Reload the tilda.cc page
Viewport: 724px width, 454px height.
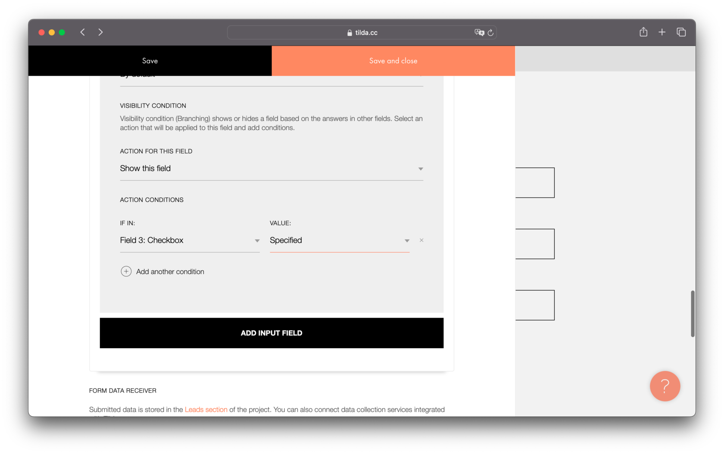[491, 32]
